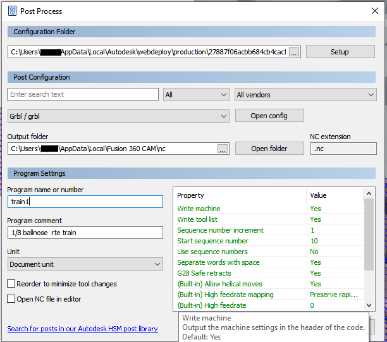Click the Open folder button
The width and height of the screenshot is (387, 342).
[x=269, y=149]
